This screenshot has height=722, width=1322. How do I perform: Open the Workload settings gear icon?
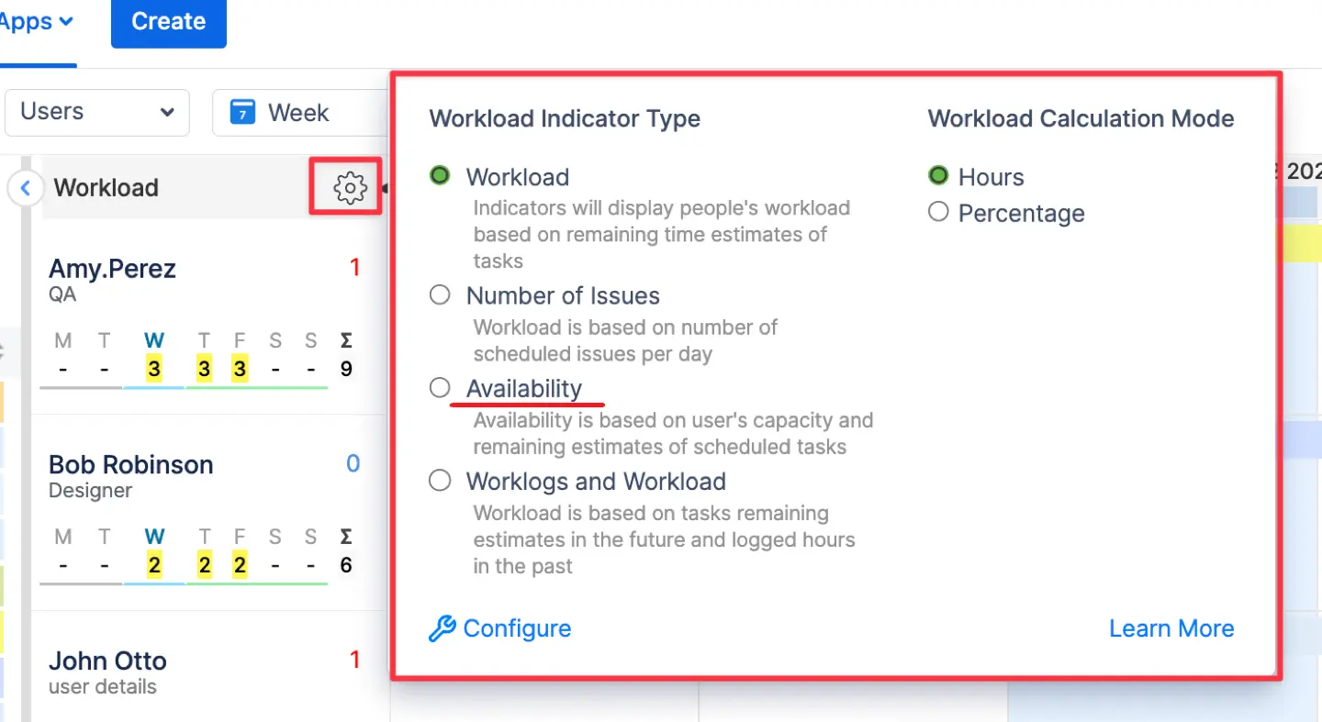pos(345,186)
